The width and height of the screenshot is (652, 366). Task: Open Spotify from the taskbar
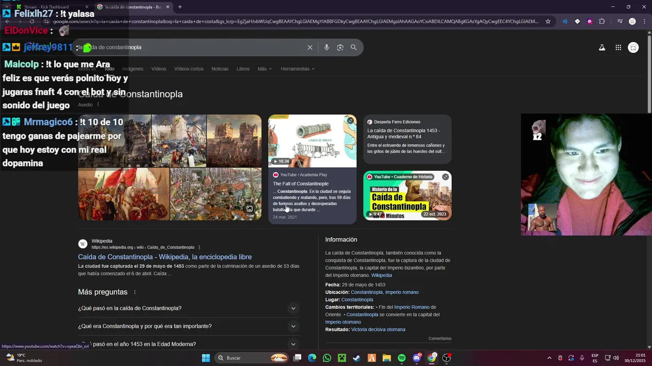point(401,358)
